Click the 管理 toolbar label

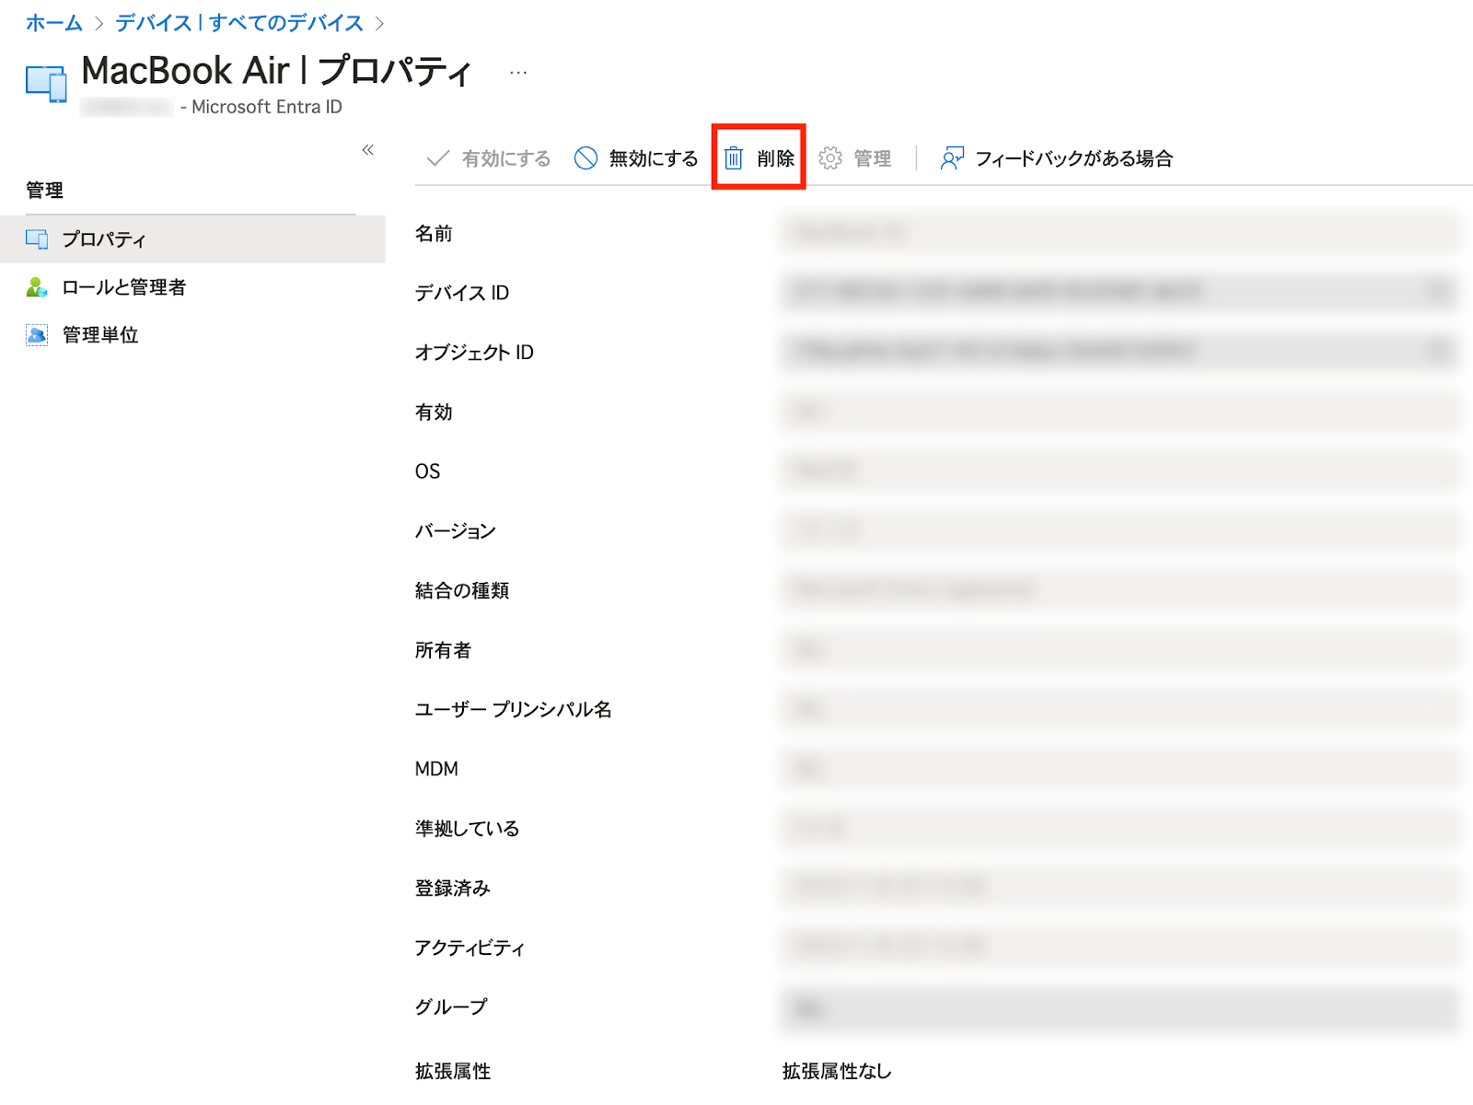tap(873, 158)
